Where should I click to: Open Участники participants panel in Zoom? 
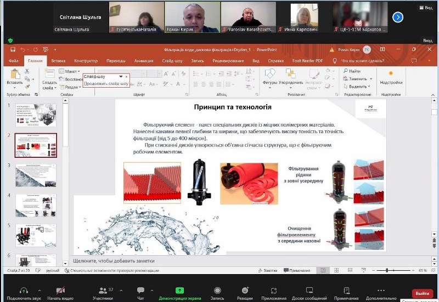click(x=103, y=293)
